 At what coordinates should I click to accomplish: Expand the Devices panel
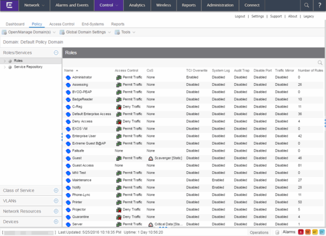tap(56, 222)
